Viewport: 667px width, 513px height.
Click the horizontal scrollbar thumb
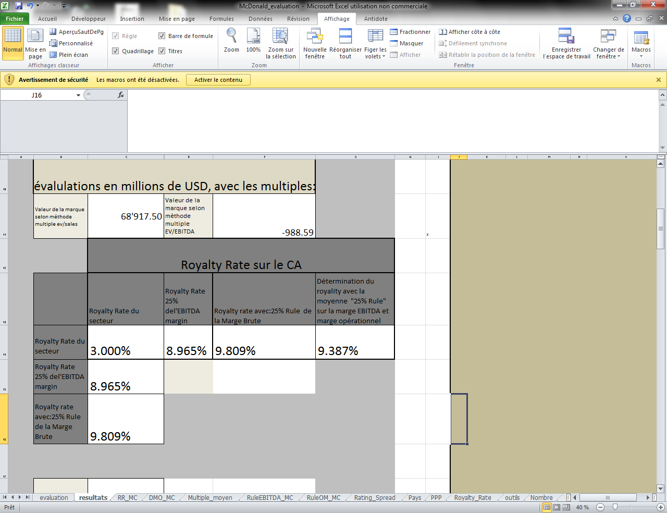click(x=607, y=498)
